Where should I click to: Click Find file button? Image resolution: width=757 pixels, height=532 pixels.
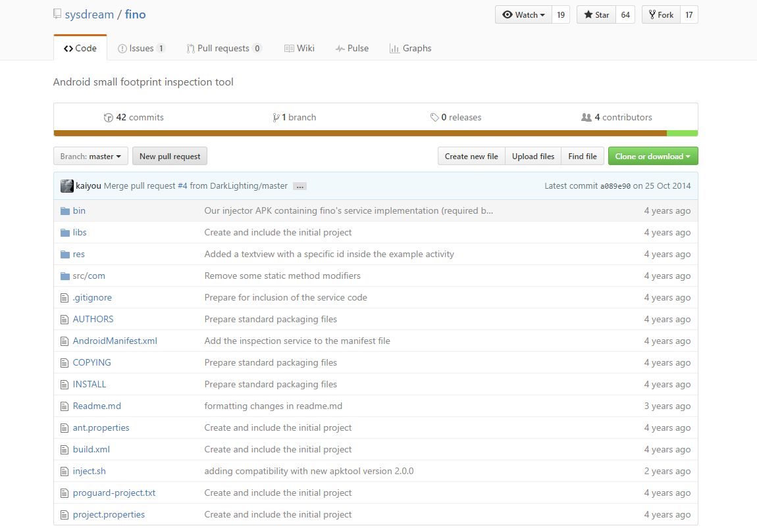click(x=583, y=157)
